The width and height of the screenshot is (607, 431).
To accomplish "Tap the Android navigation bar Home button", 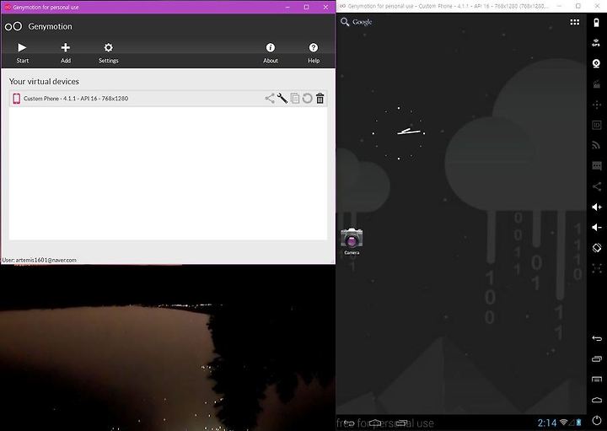I will (x=375, y=423).
